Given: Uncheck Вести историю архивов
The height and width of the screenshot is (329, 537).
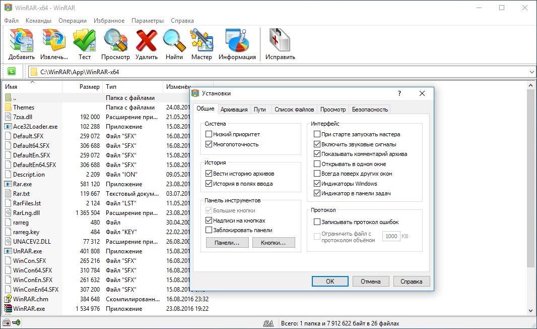Looking at the screenshot, I should [x=209, y=174].
